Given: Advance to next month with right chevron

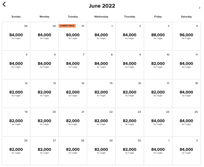Looking at the screenshot, I should click(200, 8).
